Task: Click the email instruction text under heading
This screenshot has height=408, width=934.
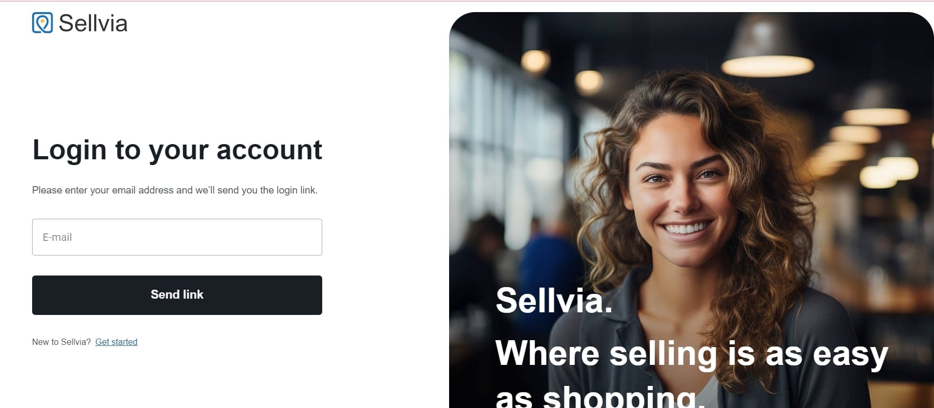Action: (175, 190)
